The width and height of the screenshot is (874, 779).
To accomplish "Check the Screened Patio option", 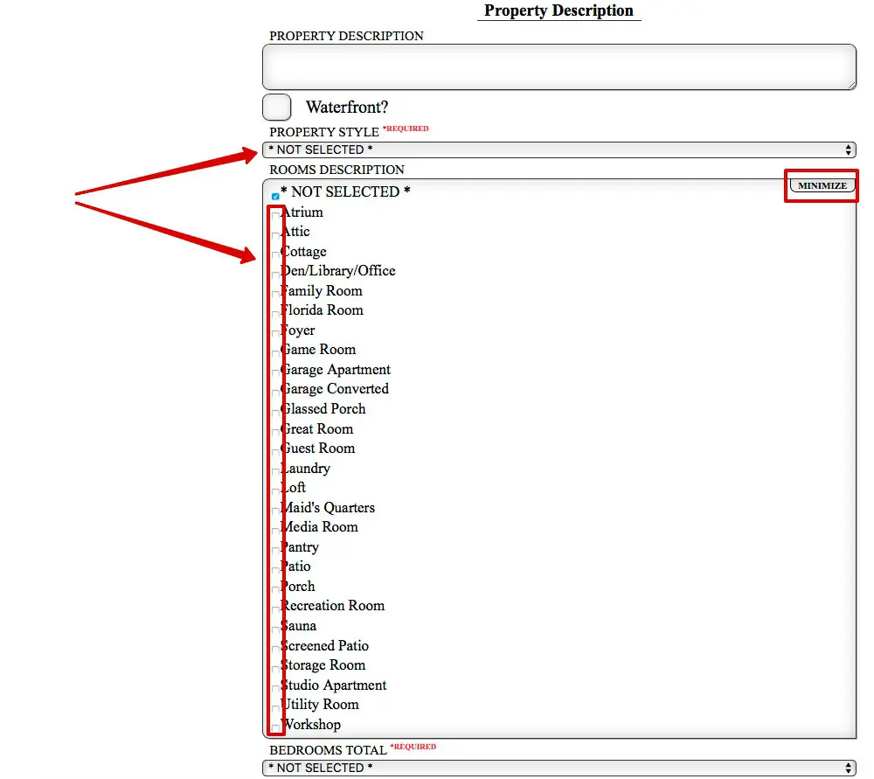I will (x=275, y=649).
